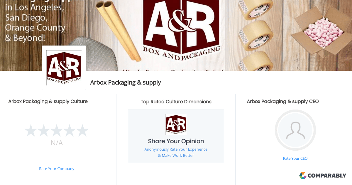Click the A&R company profile logo

64,68
